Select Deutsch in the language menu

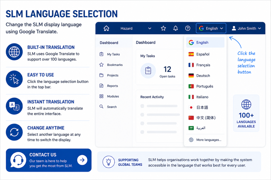(205, 76)
